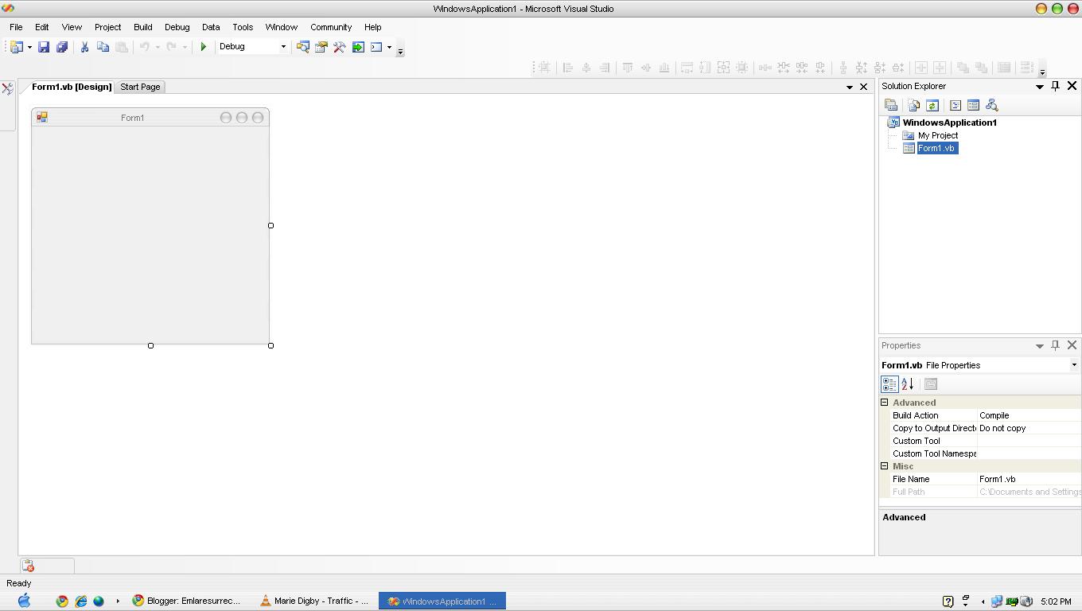Viewport: 1082px width, 611px height.
Task: Open standard toolbar options overflow arrow
Action: point(400,51)
